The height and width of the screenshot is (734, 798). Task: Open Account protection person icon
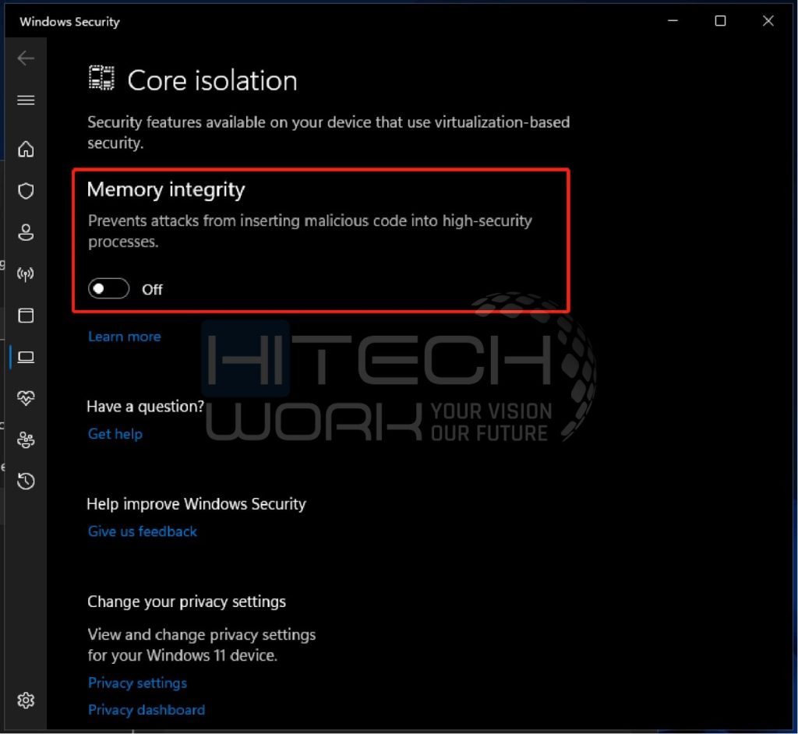pyautogui.click(x=26, y=232)
